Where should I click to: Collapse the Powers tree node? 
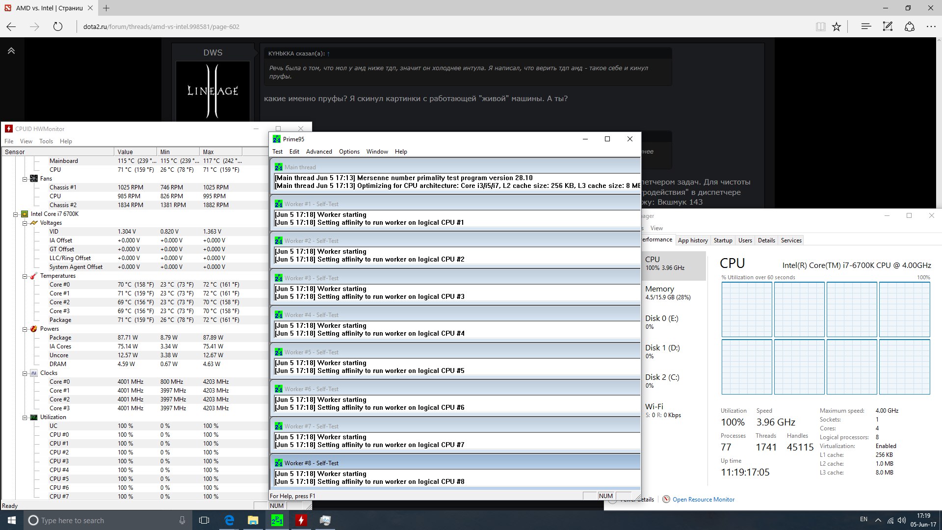(x=25, y=329)
